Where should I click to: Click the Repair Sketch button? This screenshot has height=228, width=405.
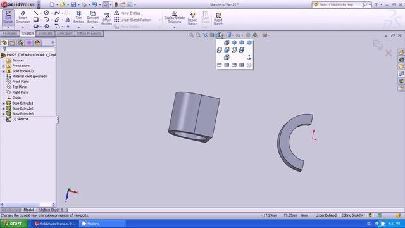tap(192, 18)
